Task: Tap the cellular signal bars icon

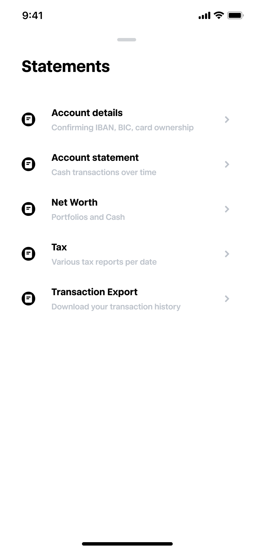Action: [x=204, y=15]
